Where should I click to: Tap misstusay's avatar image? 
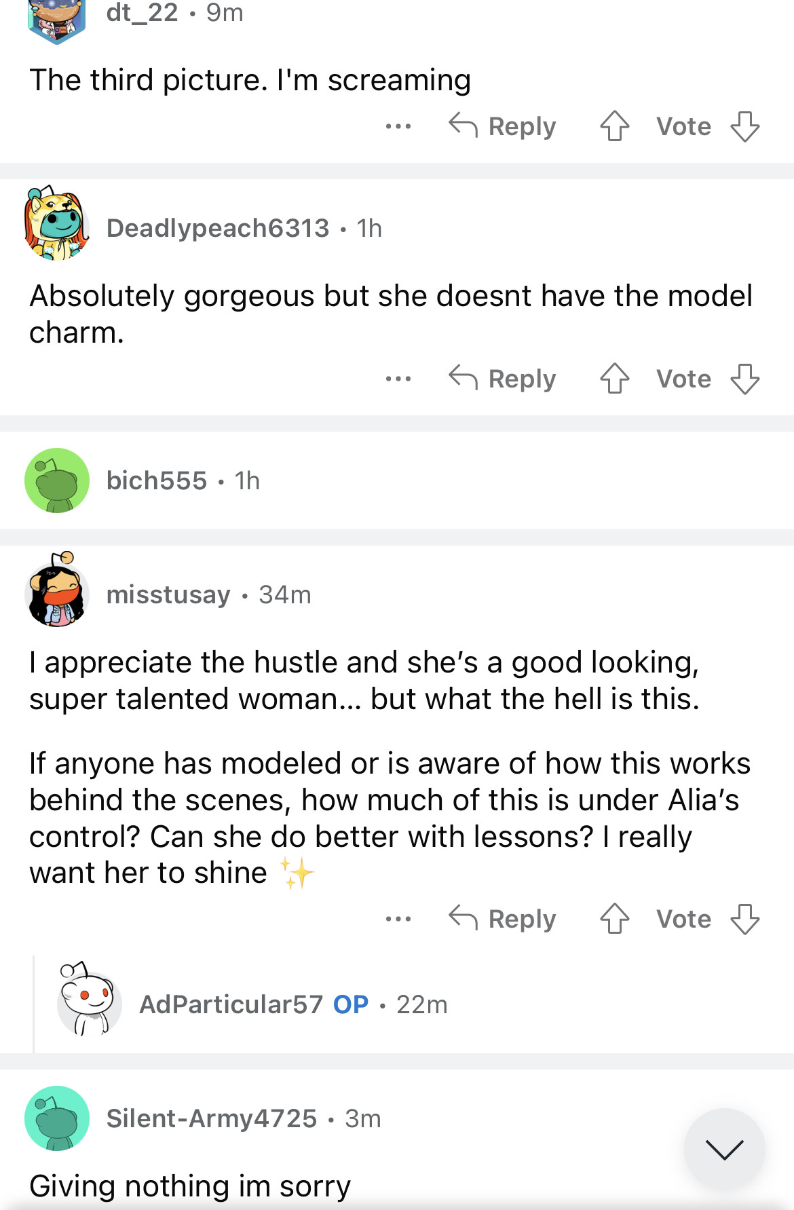tap(57, 591)
